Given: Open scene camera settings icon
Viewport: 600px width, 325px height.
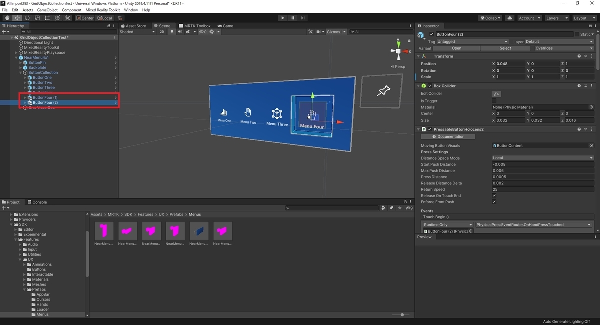Looking at the screenshot, I should pyautogui.click(x=318, y=32).
